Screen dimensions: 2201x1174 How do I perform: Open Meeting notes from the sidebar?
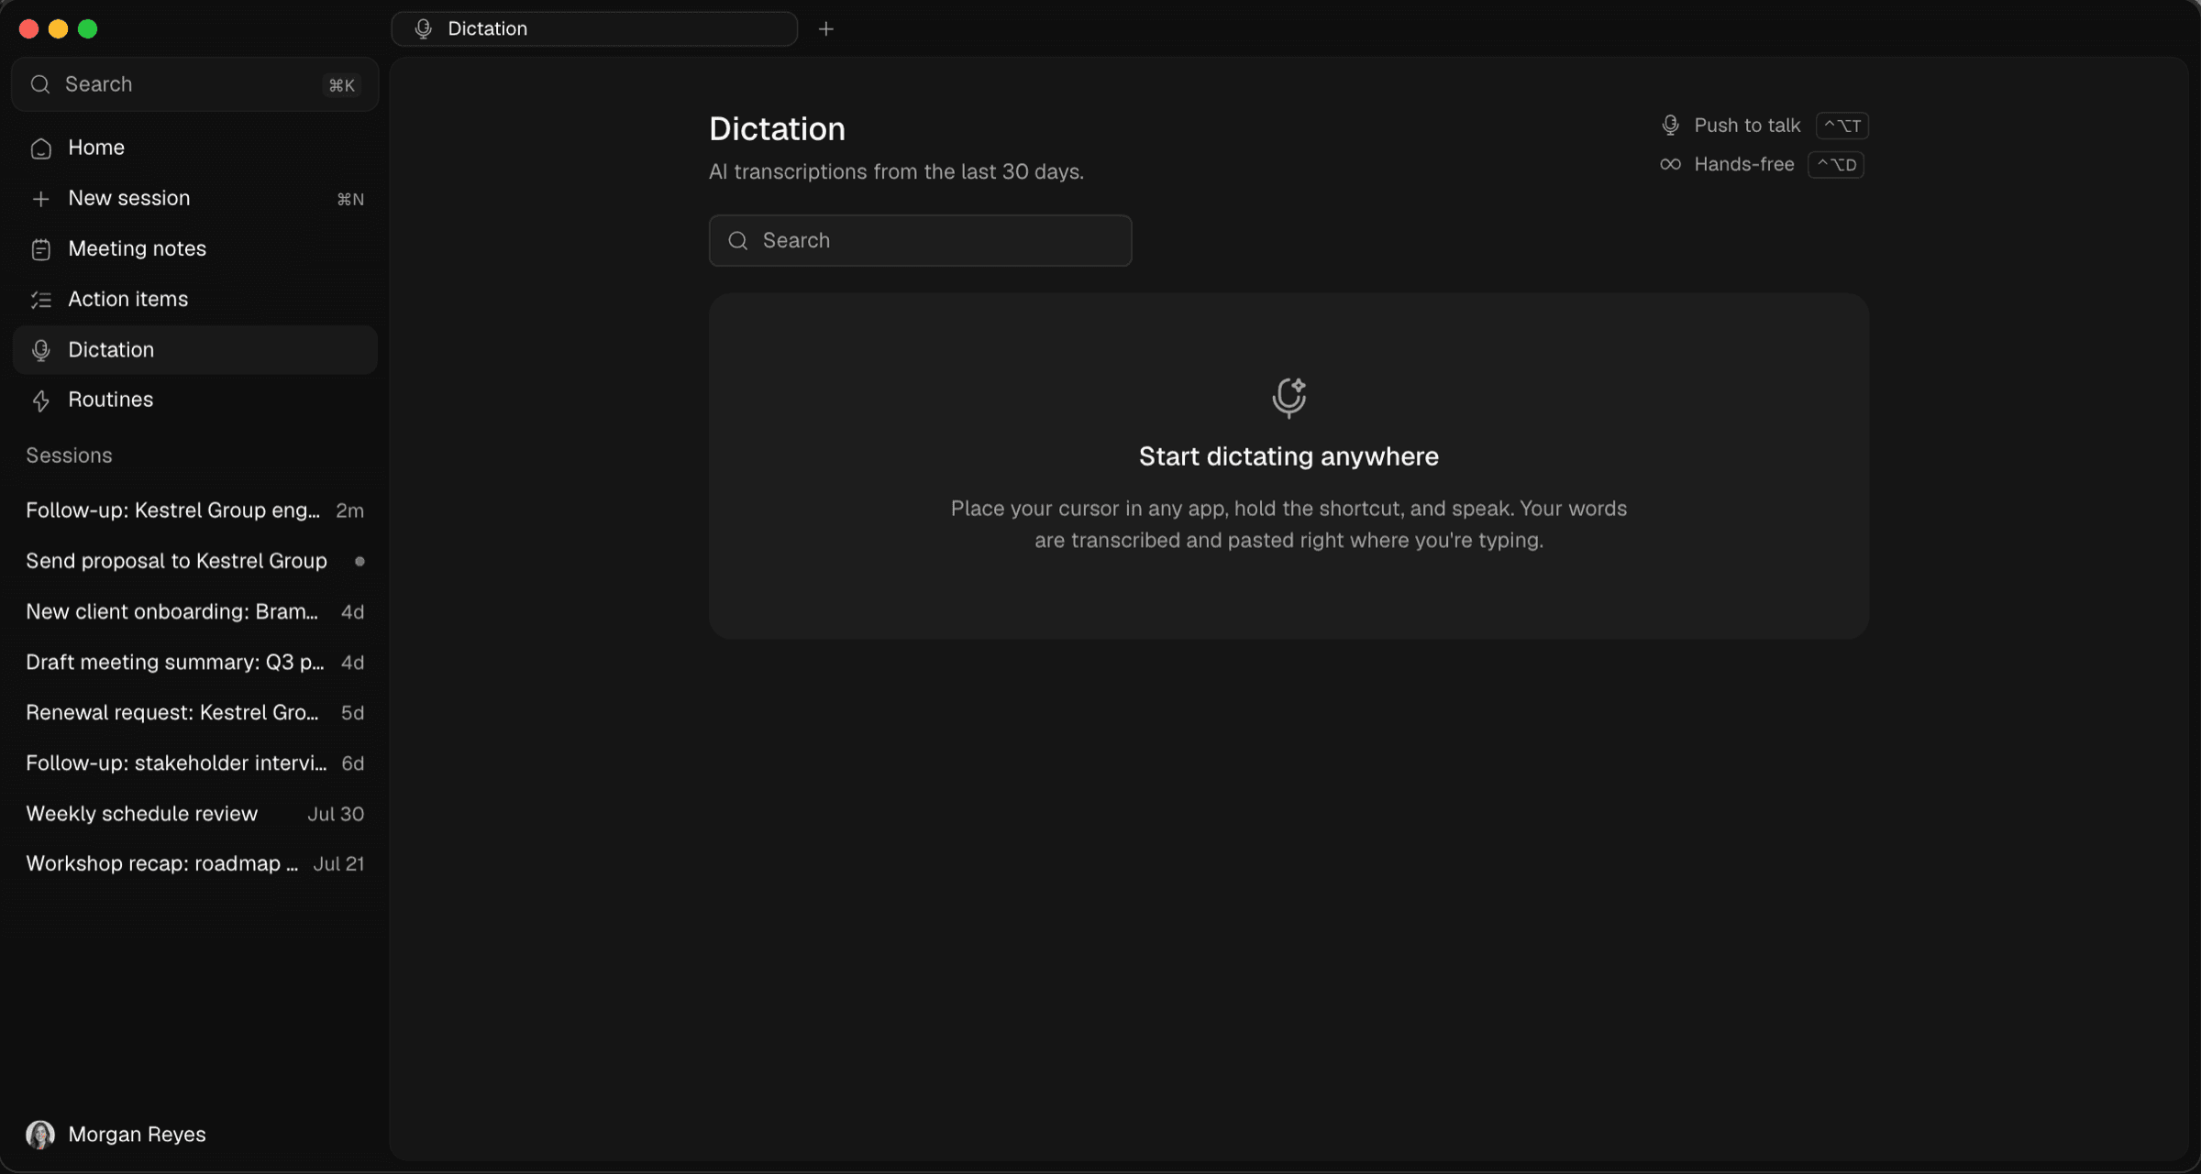(195, 249)
